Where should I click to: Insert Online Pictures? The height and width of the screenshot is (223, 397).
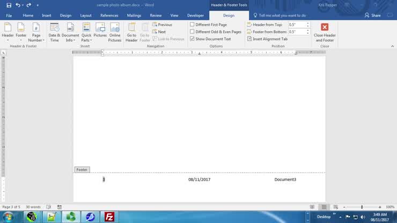pyautogui.click(x=115, y=32)
